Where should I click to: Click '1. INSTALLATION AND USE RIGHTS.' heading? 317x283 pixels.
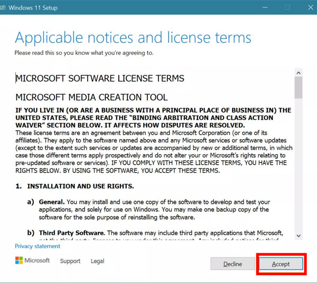[74, 186]
